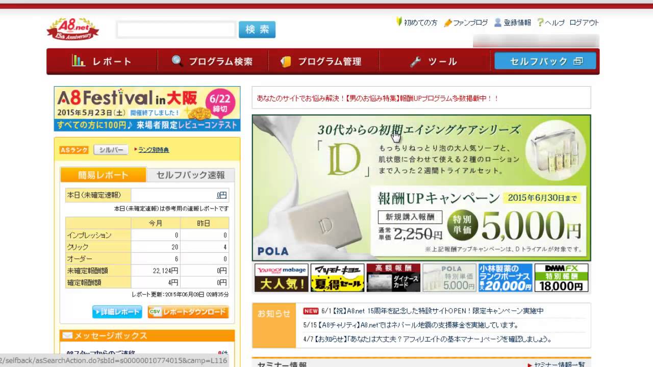
Task: Click the POLA 特別単価 5,000円 thumbnail
Action: pyautogui.click(x=449, y=278)
